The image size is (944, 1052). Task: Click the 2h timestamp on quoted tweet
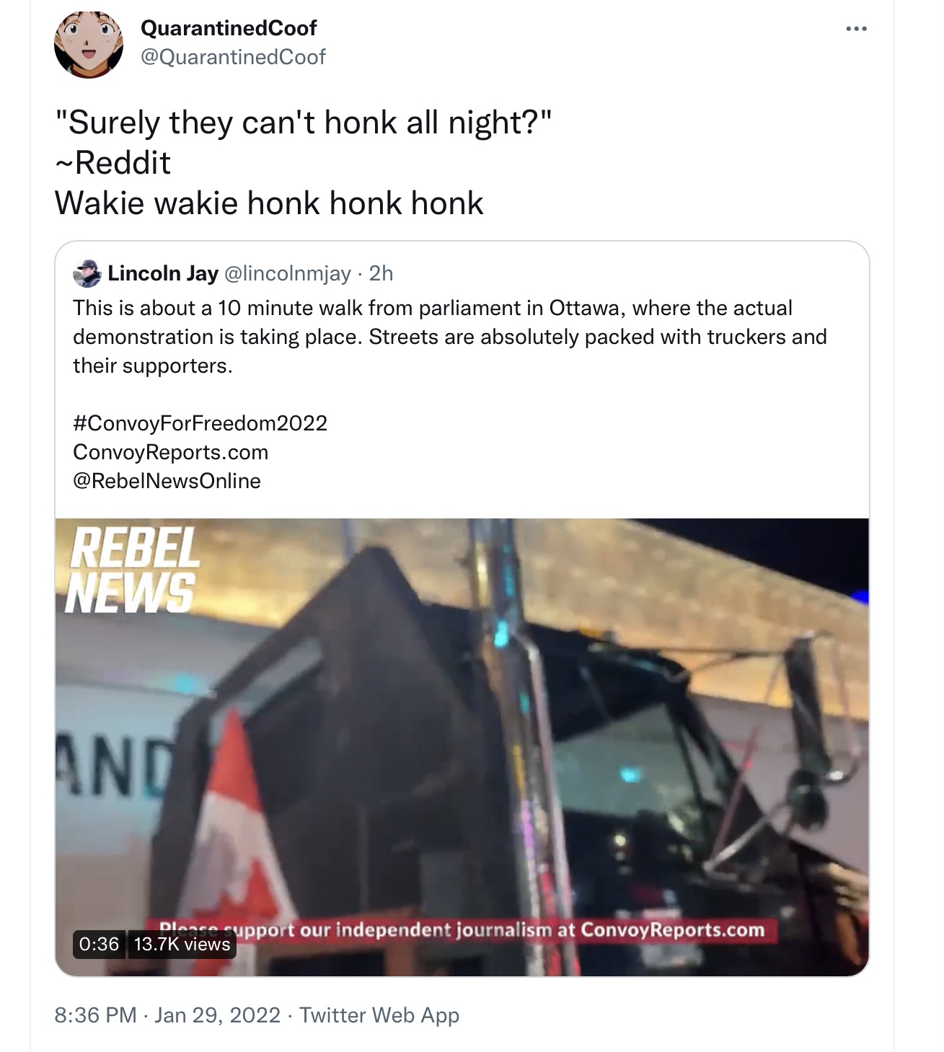(381, 273)
